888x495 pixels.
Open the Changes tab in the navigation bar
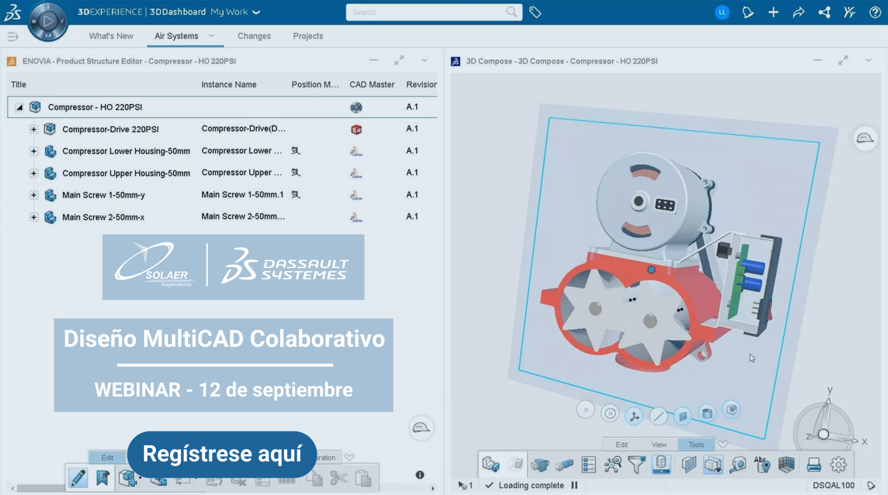254,36
